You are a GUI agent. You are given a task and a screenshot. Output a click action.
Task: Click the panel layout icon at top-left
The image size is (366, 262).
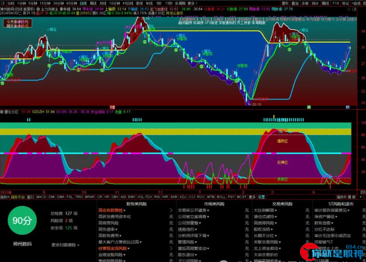[x=3, y=3]
